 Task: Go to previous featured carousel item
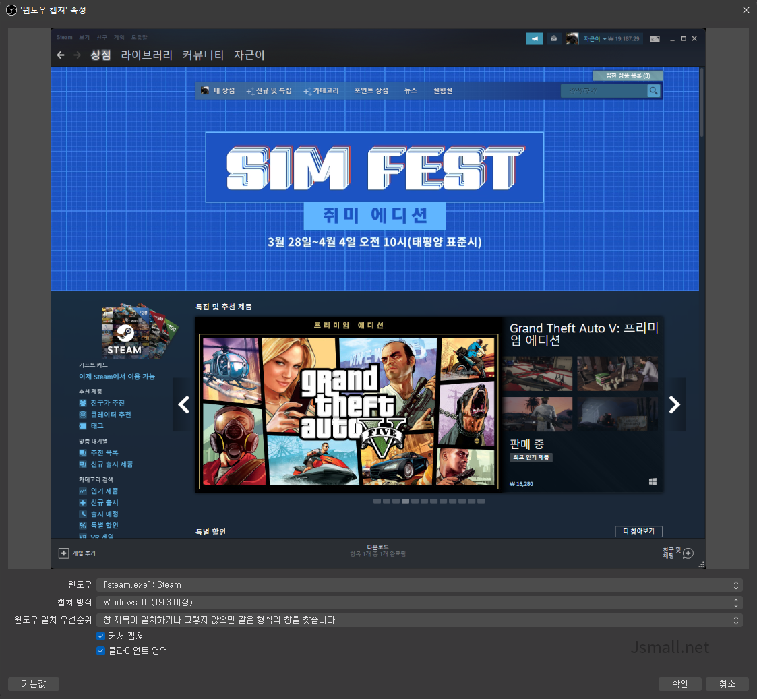click(x=183, y=404)
